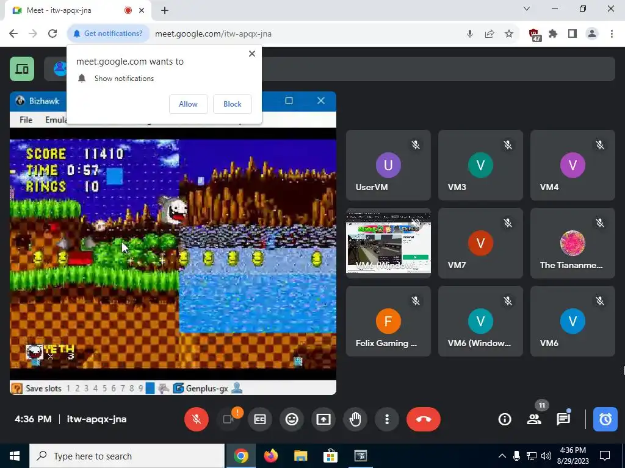Open Chrome profile avatar
The image size is (625, 468).
[592, 34]
